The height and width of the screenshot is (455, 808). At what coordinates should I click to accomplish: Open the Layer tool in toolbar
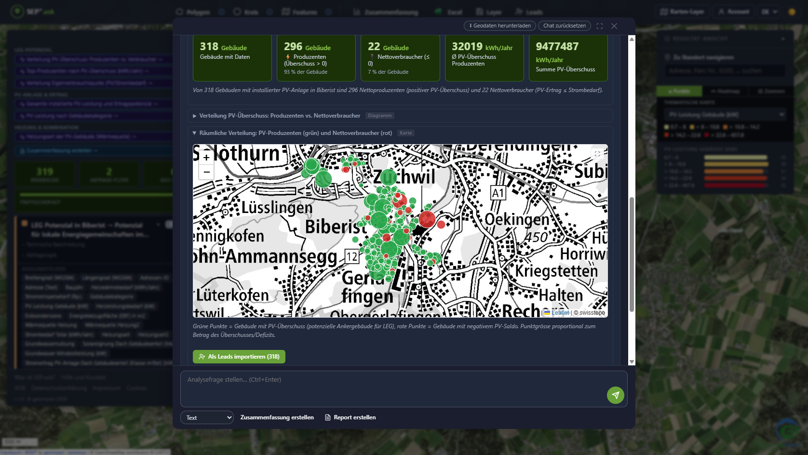click(x=489, y=12)
